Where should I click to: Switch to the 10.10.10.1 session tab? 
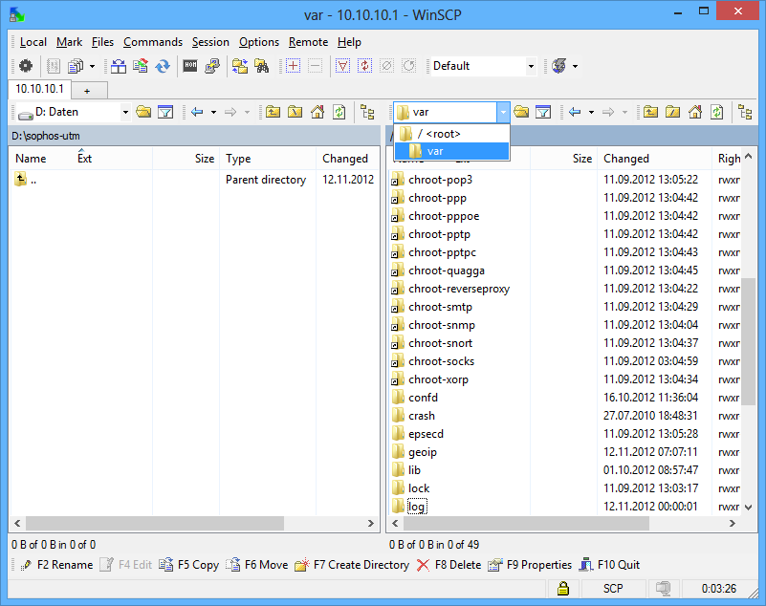click(39, 89)
